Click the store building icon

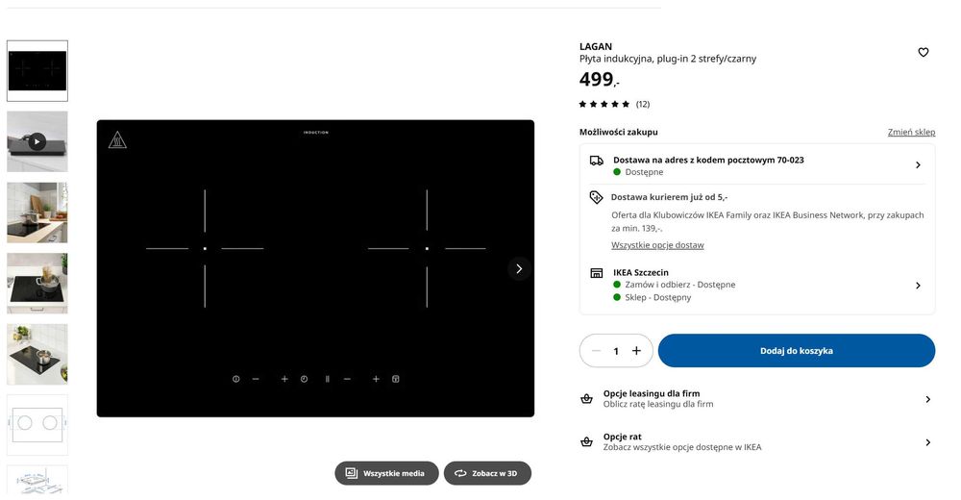coord(597,273)
